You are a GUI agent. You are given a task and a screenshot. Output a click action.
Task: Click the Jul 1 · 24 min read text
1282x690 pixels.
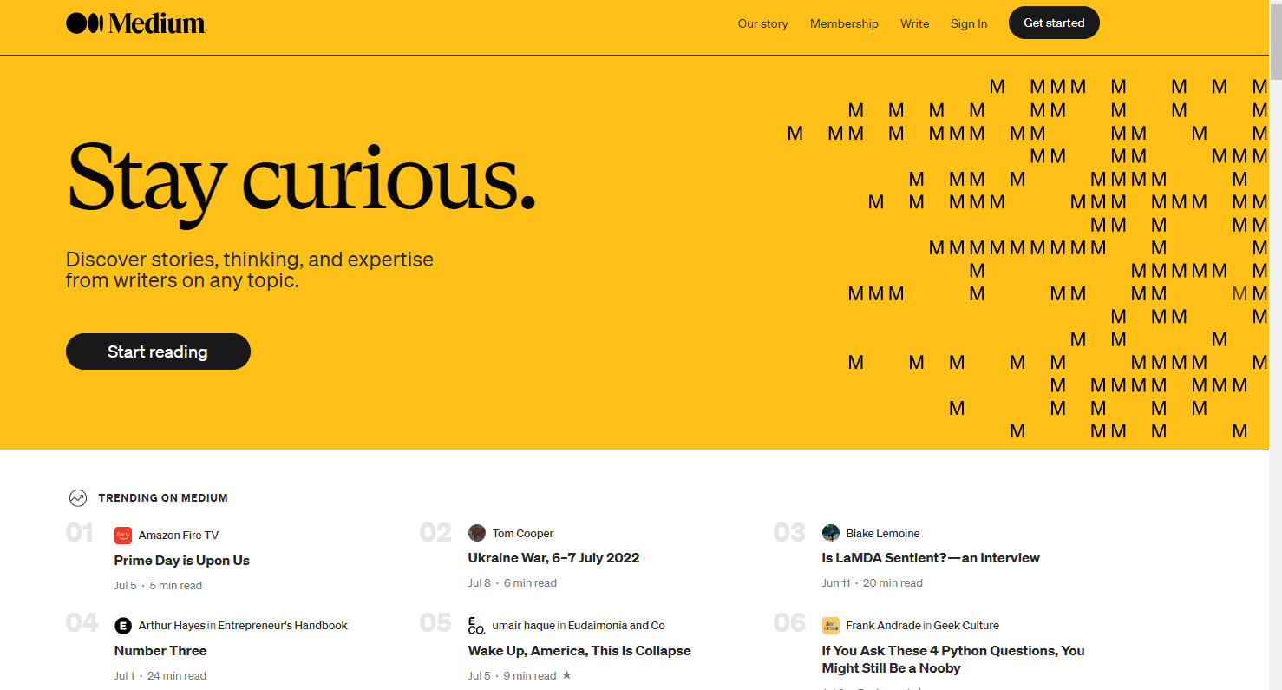coord(160,676)
